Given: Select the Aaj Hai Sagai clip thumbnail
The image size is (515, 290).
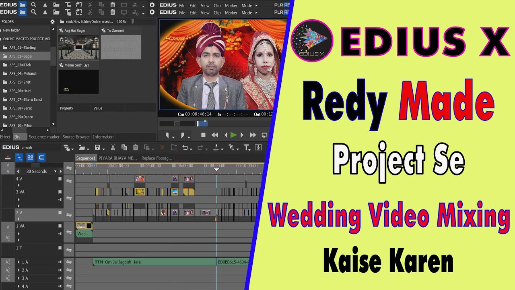Looking at the screenshot, I should (78, 47).
